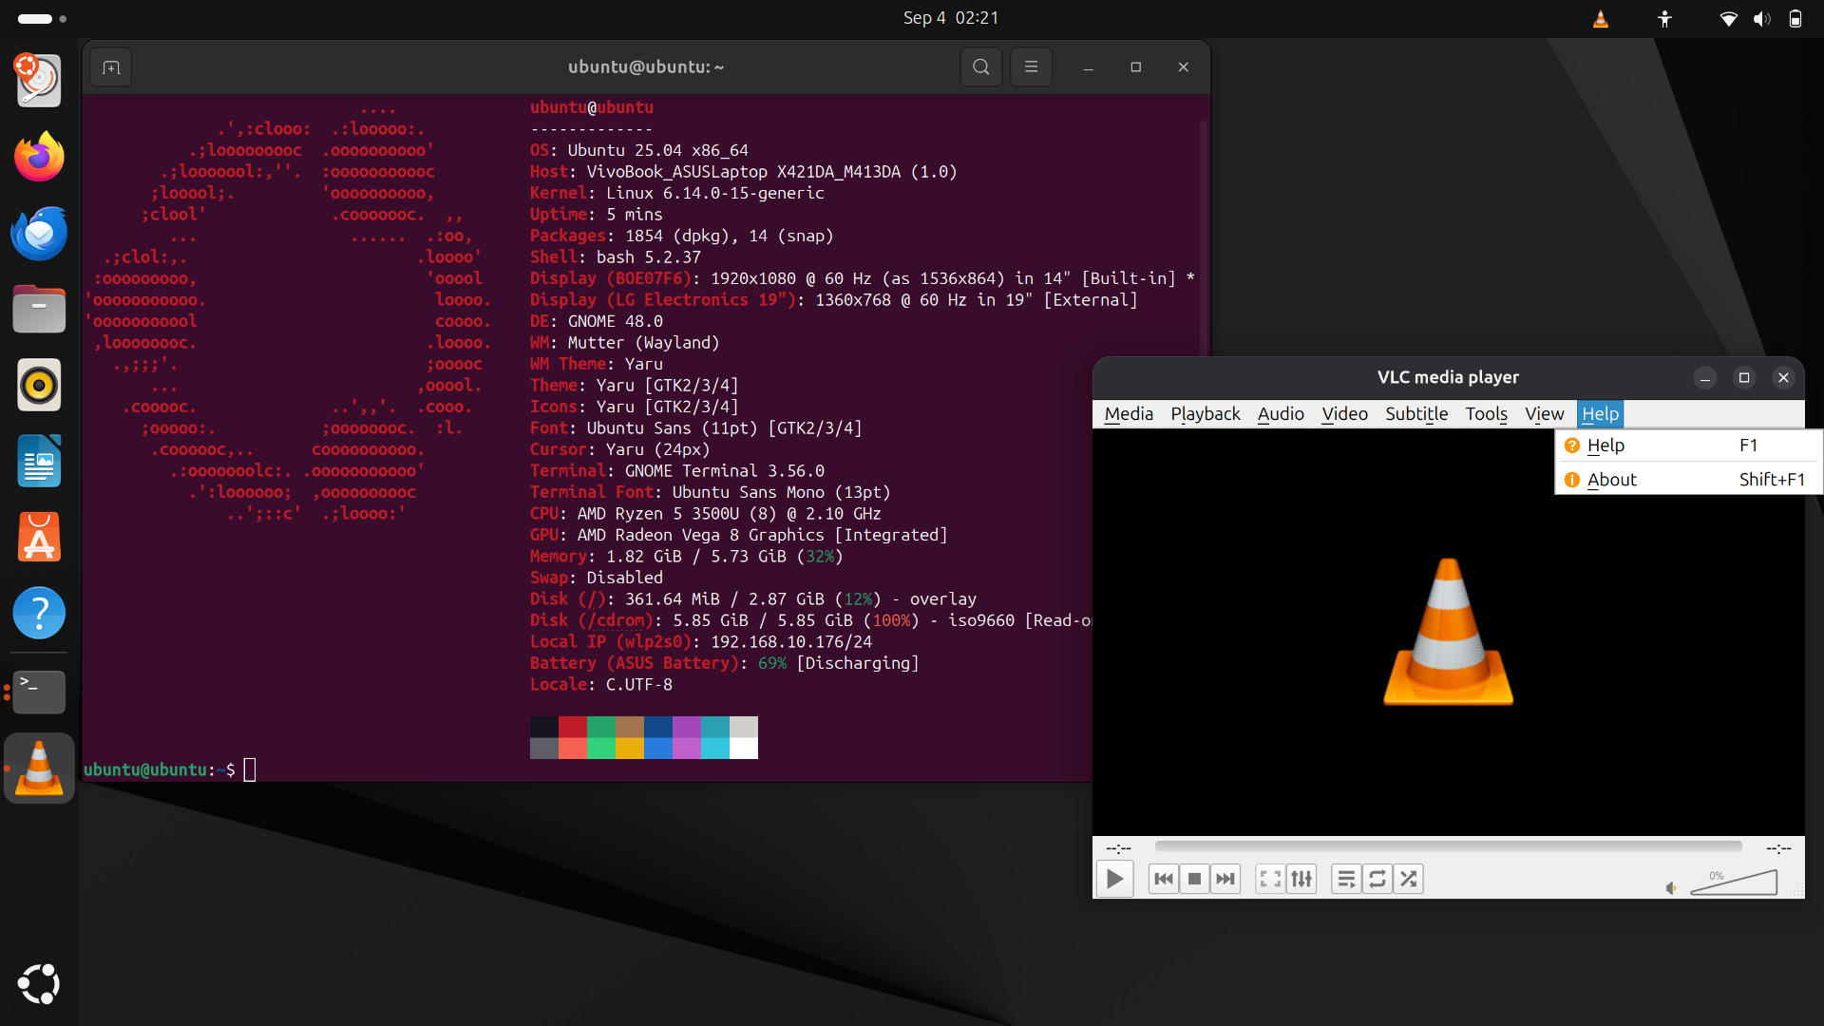Open VLC Subtitle menu
This screenshot has width=1824, height=1026.
[1416, 414]
